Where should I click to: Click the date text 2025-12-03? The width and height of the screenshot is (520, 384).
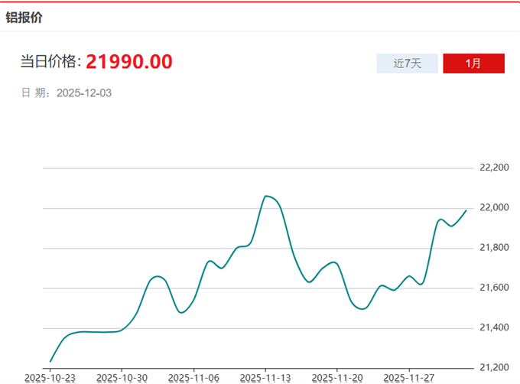85,93
